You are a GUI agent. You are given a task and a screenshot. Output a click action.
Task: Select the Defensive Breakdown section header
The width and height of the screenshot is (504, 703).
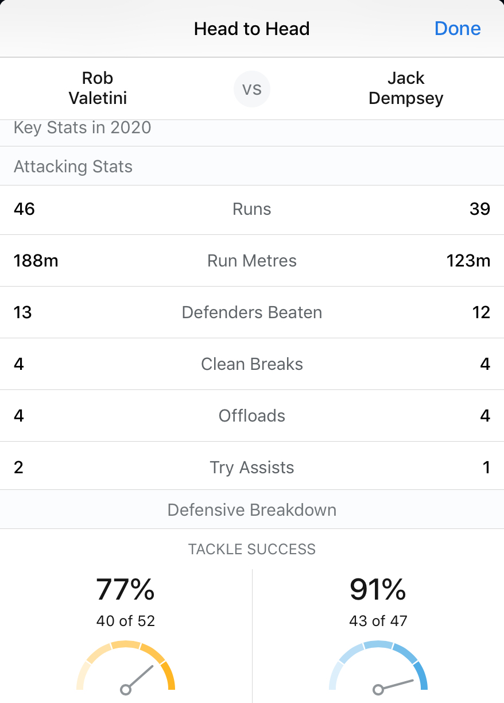tap(252, 510)
